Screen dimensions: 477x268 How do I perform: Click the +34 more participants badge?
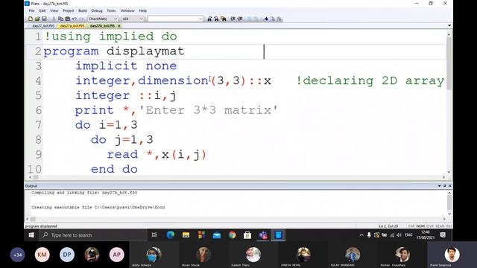[18, 255]
